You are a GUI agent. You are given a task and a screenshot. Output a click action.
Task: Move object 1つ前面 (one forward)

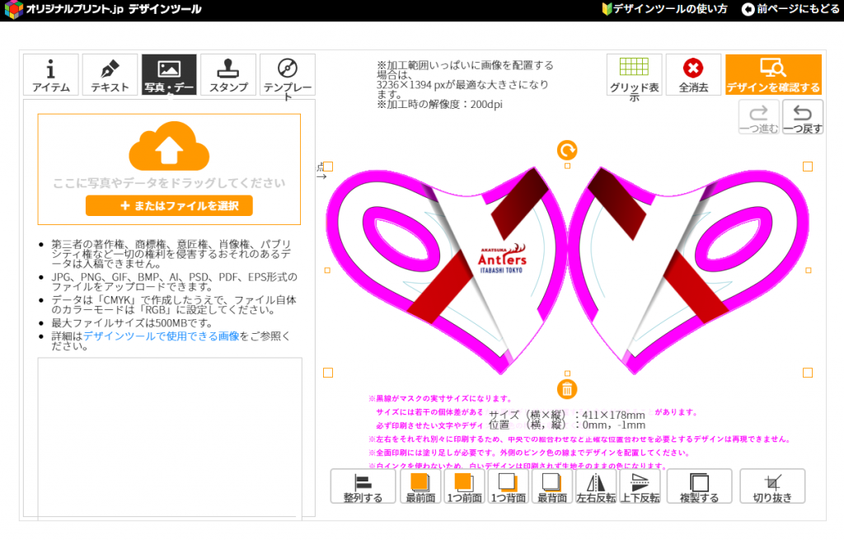464,486
